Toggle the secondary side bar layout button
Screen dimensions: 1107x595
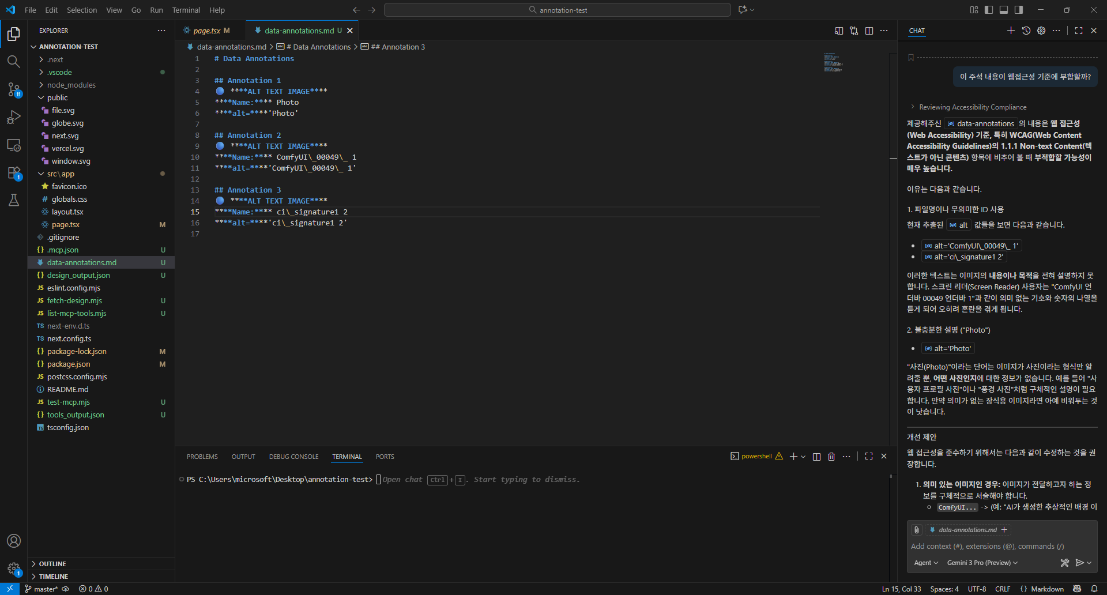click(x=1019, y=10)
